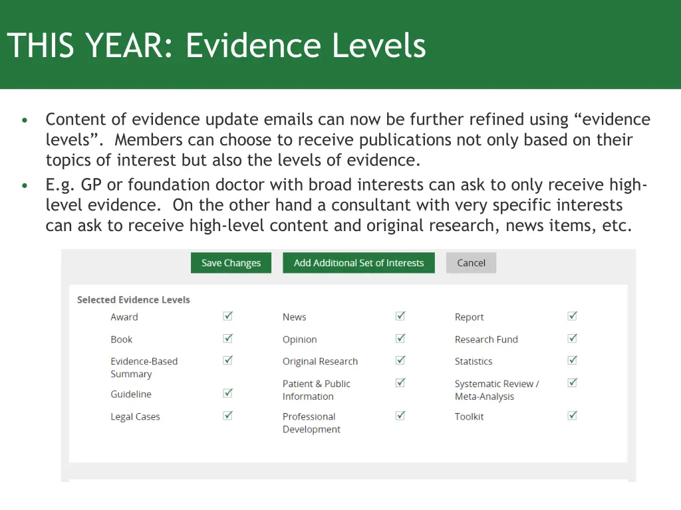Image resolution: width=681 pixels, height=510 pixels.
Task: Uncheck the Original Research checkbox
Action: pos(400,360)
